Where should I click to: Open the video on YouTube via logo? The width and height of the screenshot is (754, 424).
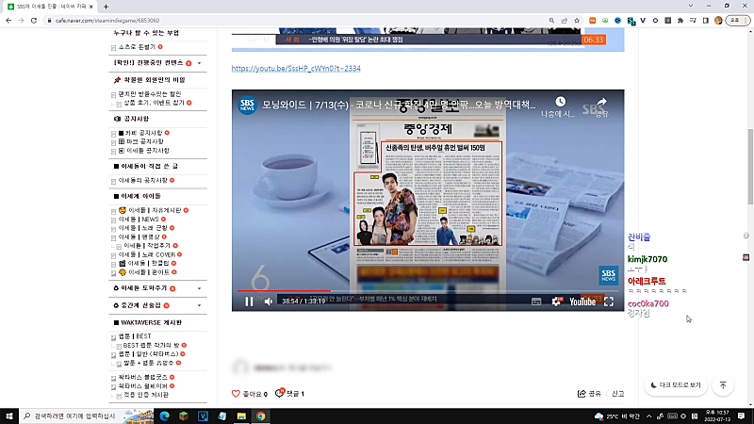pos(582,302)
